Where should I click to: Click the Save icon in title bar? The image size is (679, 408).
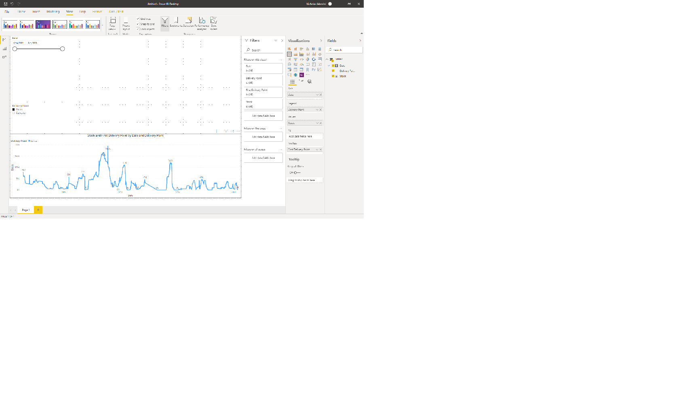(6, 4)
